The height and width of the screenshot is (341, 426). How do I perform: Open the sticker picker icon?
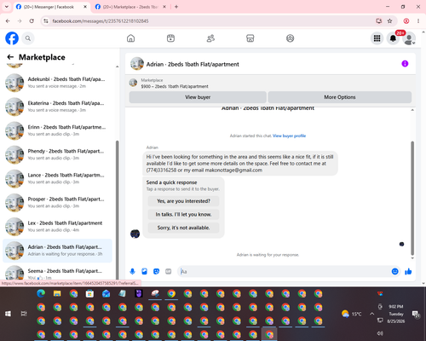156,271
